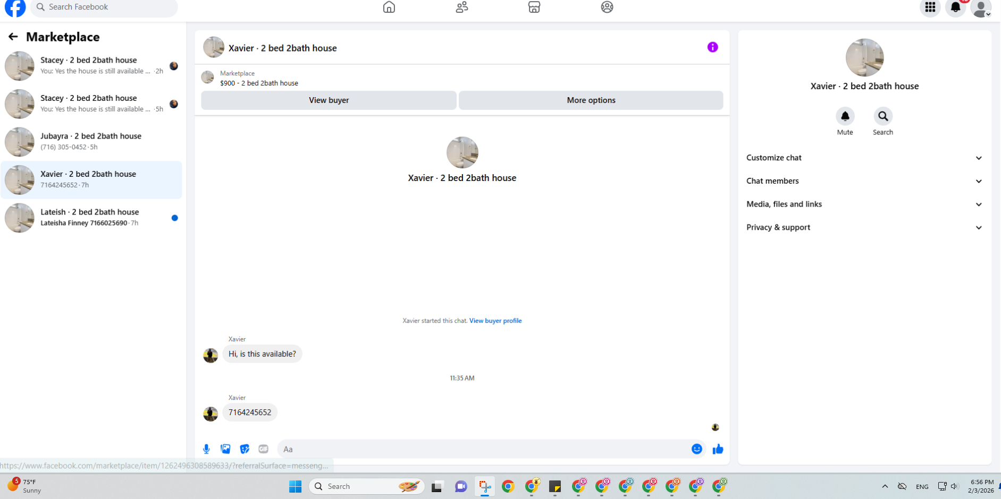The height and width of the screenshot is (499, 1001).
Task: Open the Jubayra conversation
Action: tap(92, 142)
